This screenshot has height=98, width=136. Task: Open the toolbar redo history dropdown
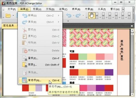[x=83, y=15]
